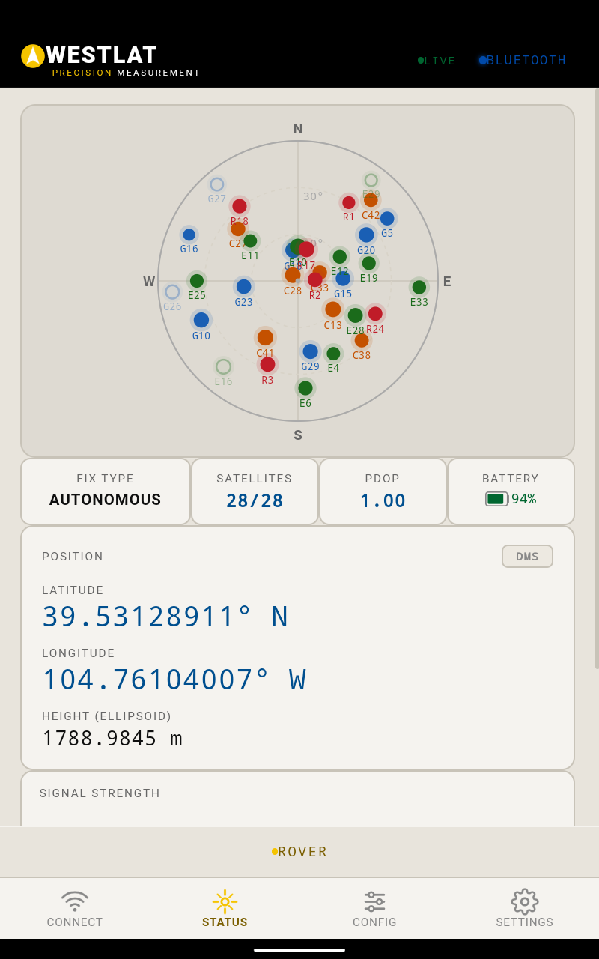Select the Status sun icon
The image size is (599, 959).
(225, 901)
